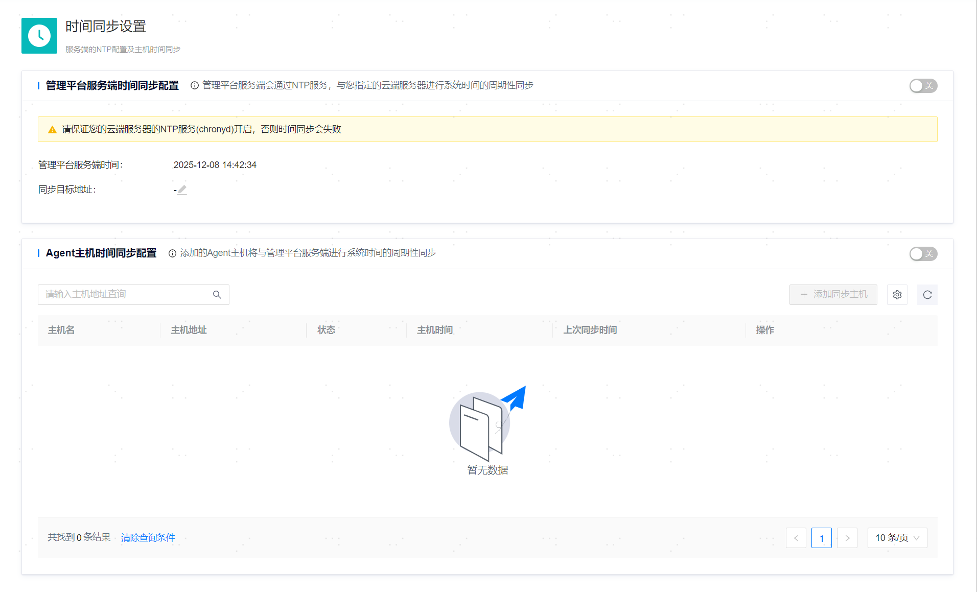Click the clock icon beside the page title
The width and height of the screenshot is (977, 592).
tap(39, 36)
